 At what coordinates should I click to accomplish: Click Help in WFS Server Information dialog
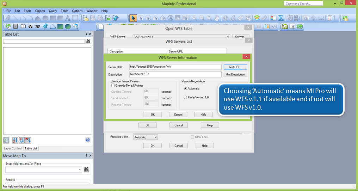click(203, 115)
